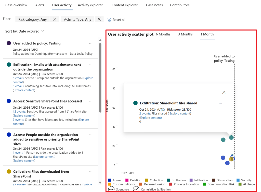Image resolution: width=261 pixels, height=192 pixels.
Task: Close the Exfiltration popup card
Action: click(224, 92)
